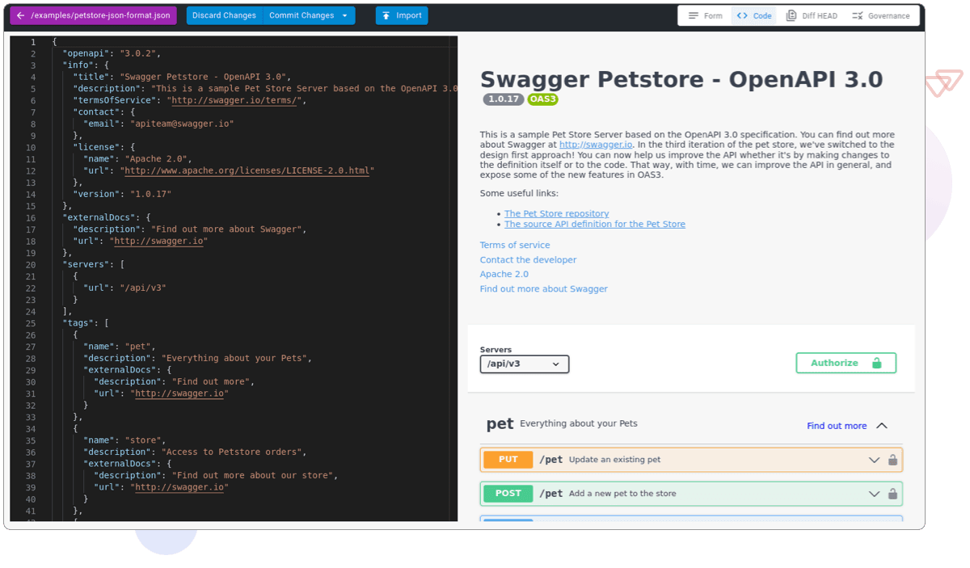This screenshot has height=568, width=970.
Task: Click the POST method badge
Action: coord(508,494)
